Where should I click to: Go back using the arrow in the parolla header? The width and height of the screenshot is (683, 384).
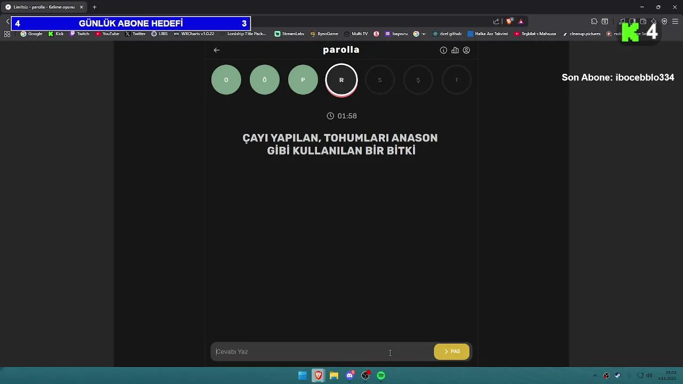click(x=216, y=50)
